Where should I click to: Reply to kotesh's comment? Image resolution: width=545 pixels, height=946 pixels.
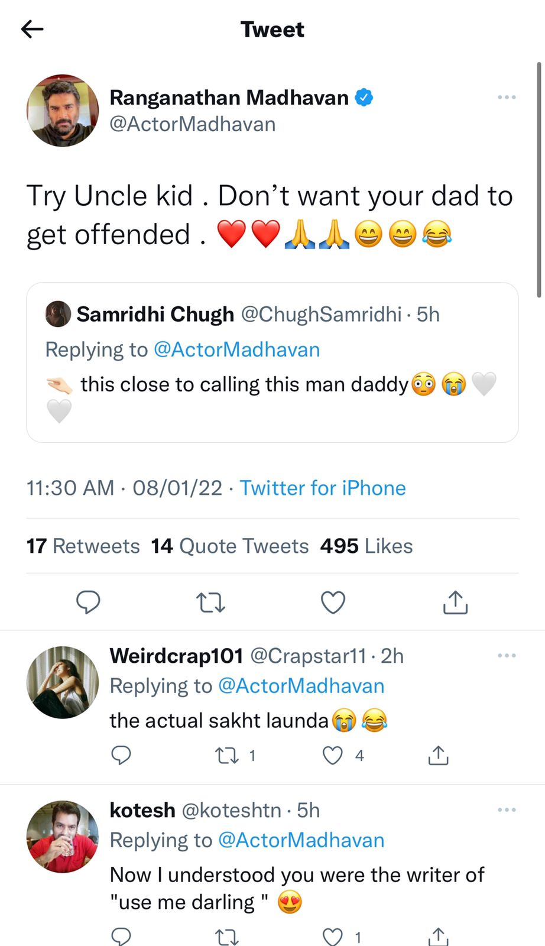point(121,936)
